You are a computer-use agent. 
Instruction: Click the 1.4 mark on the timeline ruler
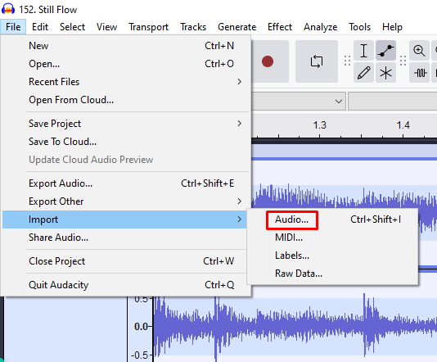tap(403, 125)
